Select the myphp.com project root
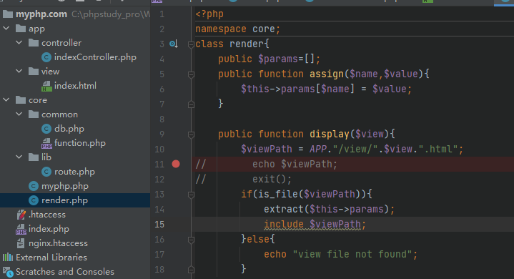 tap(41, 14)
